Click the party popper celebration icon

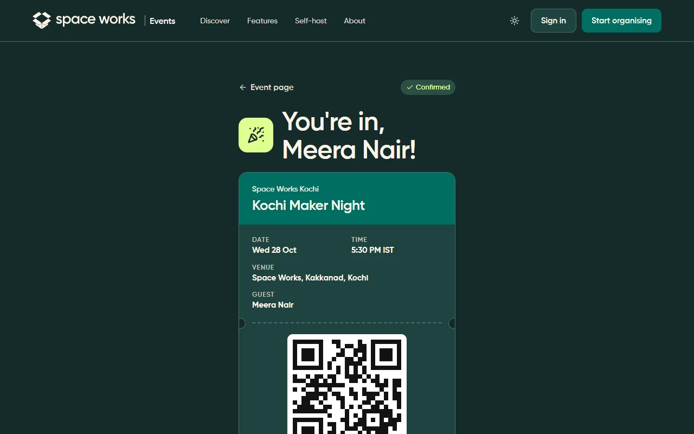click(x=256, y=135)
